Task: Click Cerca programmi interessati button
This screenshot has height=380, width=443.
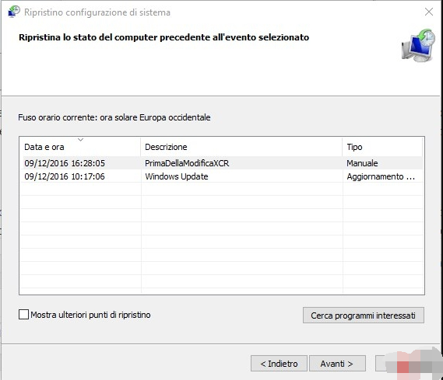Action: coord(364,316)
